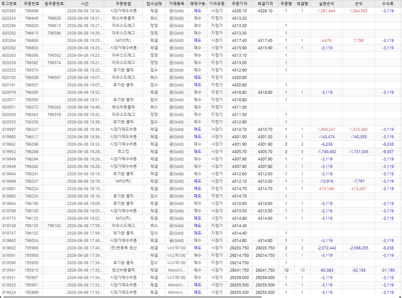Click the 체결가격 column header
402x298 pixels.
click(x=265, y=4)
